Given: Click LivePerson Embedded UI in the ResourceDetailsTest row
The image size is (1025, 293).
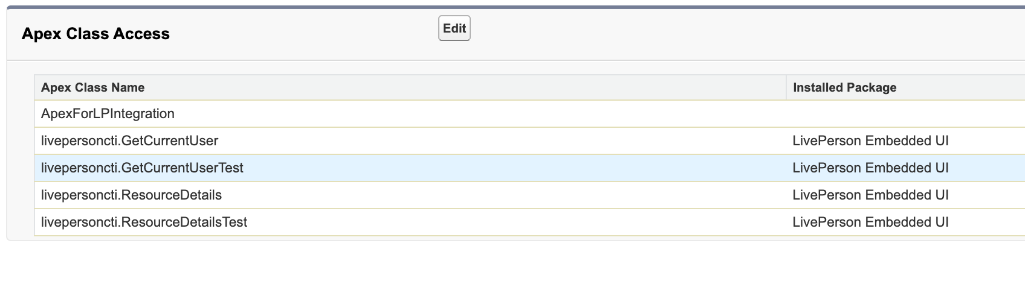Looking at the screenshot, I should click(870, 222).
